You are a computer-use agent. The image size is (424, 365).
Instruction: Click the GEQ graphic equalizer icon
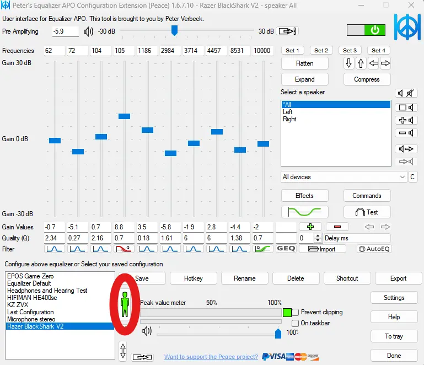click(286, 249)
